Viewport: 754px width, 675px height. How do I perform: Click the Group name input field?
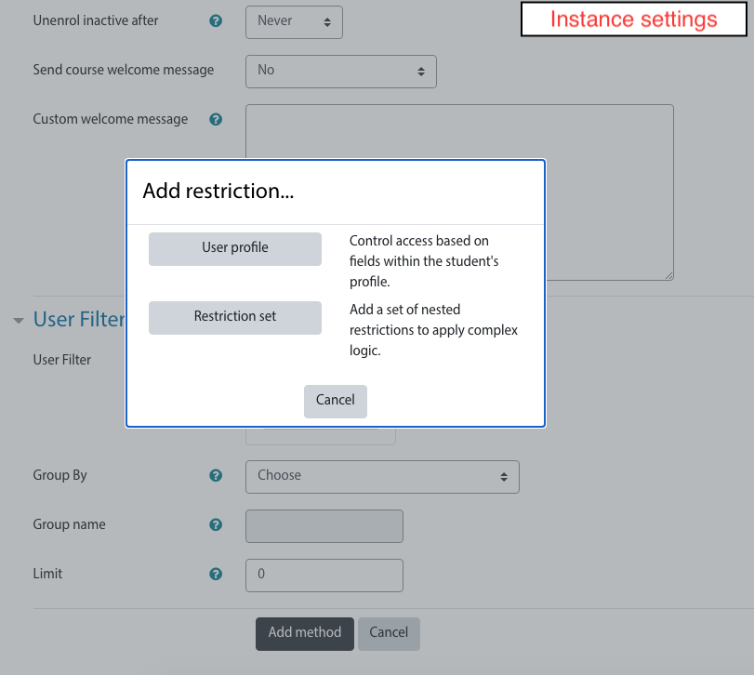324,526
